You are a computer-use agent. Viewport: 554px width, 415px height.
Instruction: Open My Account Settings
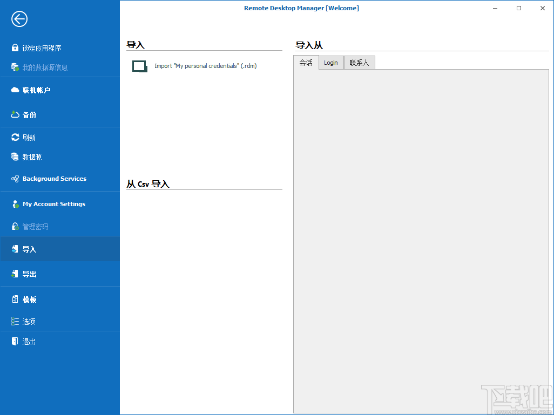coord(53,204)
